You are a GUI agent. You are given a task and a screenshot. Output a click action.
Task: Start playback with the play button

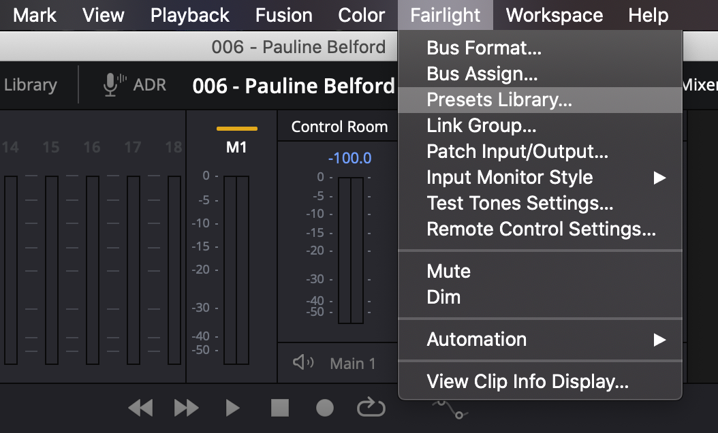(232, 408)
